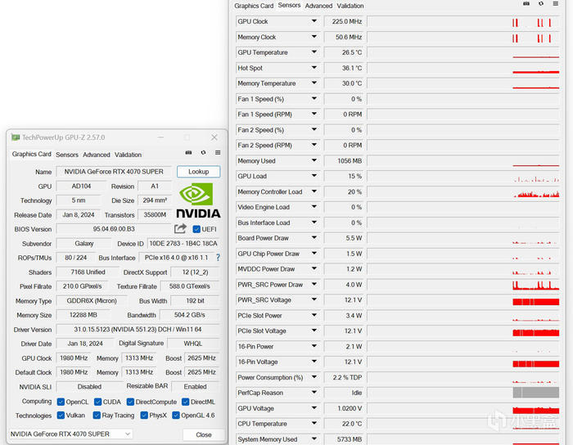Open the GPU selection combo box RTX 4070 SUPER
573x445 pixels.
coord(70,434)
